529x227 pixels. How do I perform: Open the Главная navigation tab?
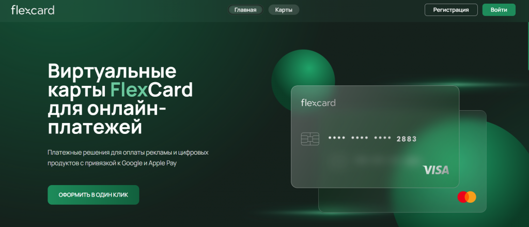click(x=245, y=10)
